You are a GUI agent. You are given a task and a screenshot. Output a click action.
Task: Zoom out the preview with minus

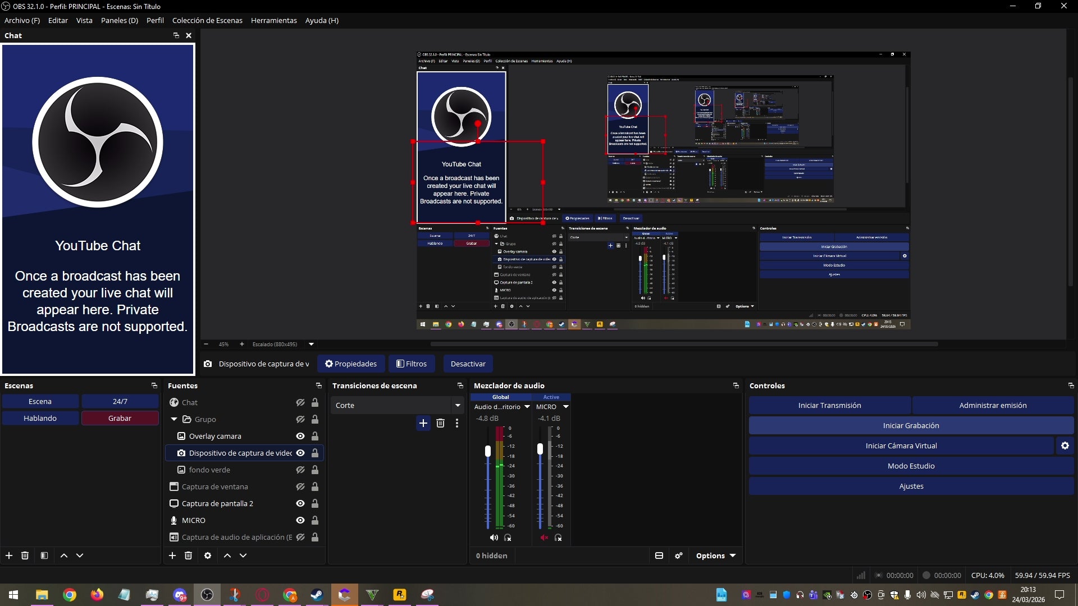pos(206,344)
